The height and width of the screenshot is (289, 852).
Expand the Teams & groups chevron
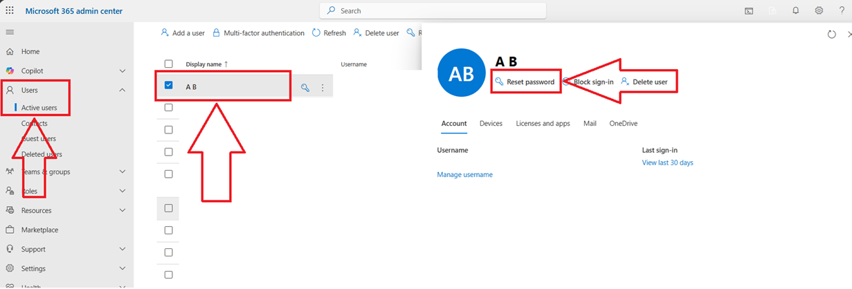point(123,171)
